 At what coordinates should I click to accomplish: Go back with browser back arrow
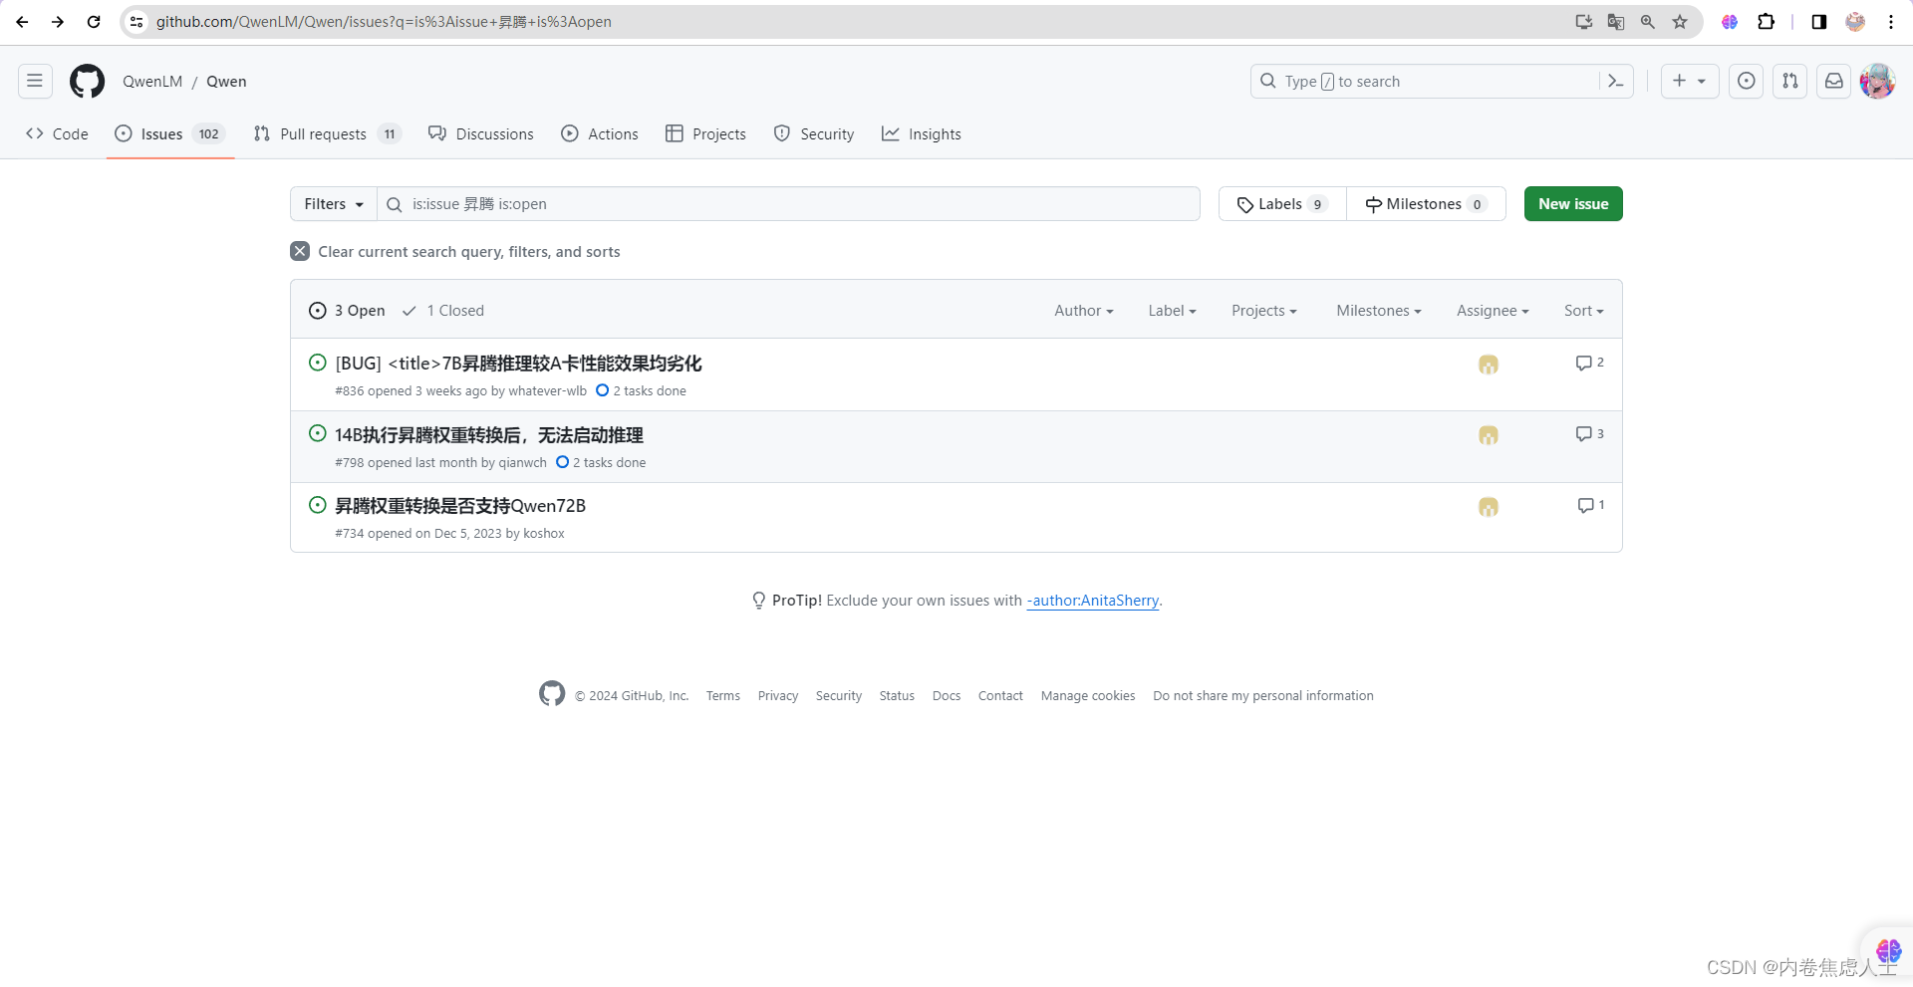point(22,22)
